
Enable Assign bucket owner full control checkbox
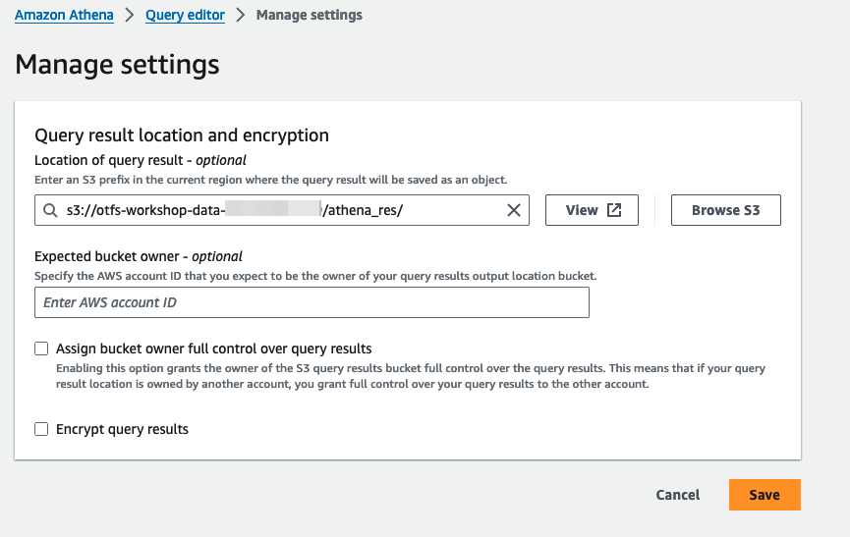point(41,349)
